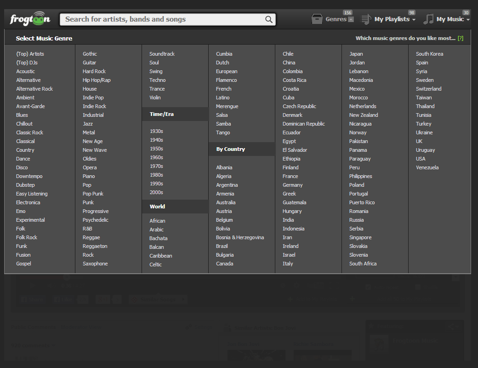
Task: Click the My Playlists list icon
Action: click(366, 19)
